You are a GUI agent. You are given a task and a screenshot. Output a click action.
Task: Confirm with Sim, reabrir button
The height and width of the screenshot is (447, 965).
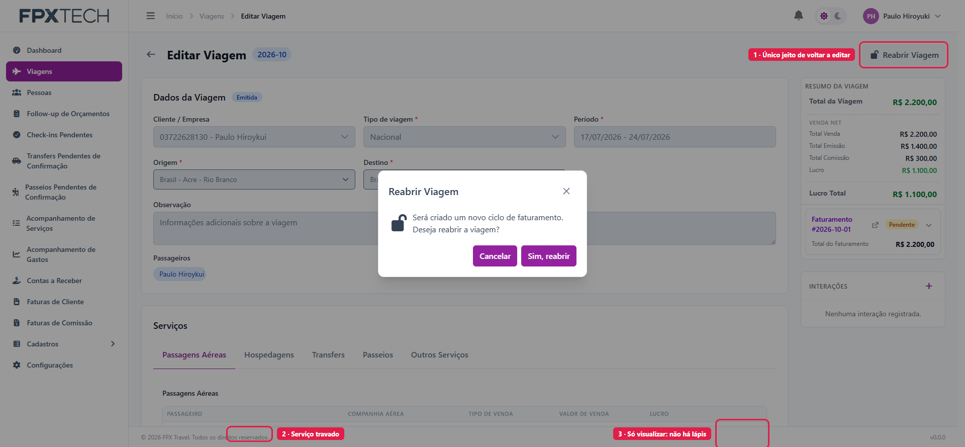[x=548, y=256]
